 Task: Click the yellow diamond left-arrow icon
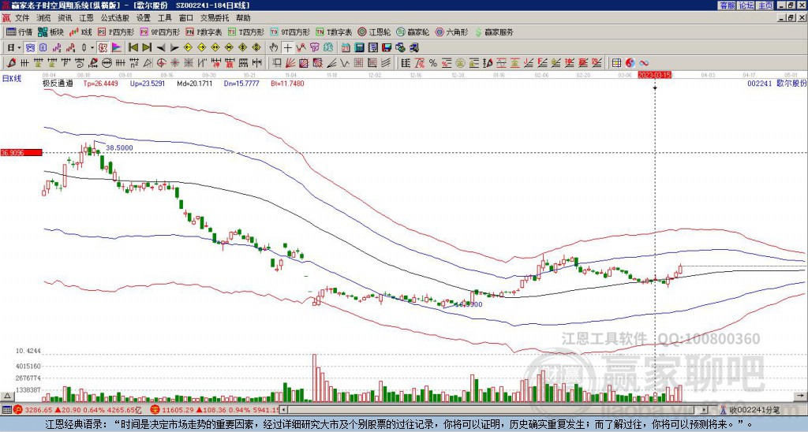tap(188, 47)
